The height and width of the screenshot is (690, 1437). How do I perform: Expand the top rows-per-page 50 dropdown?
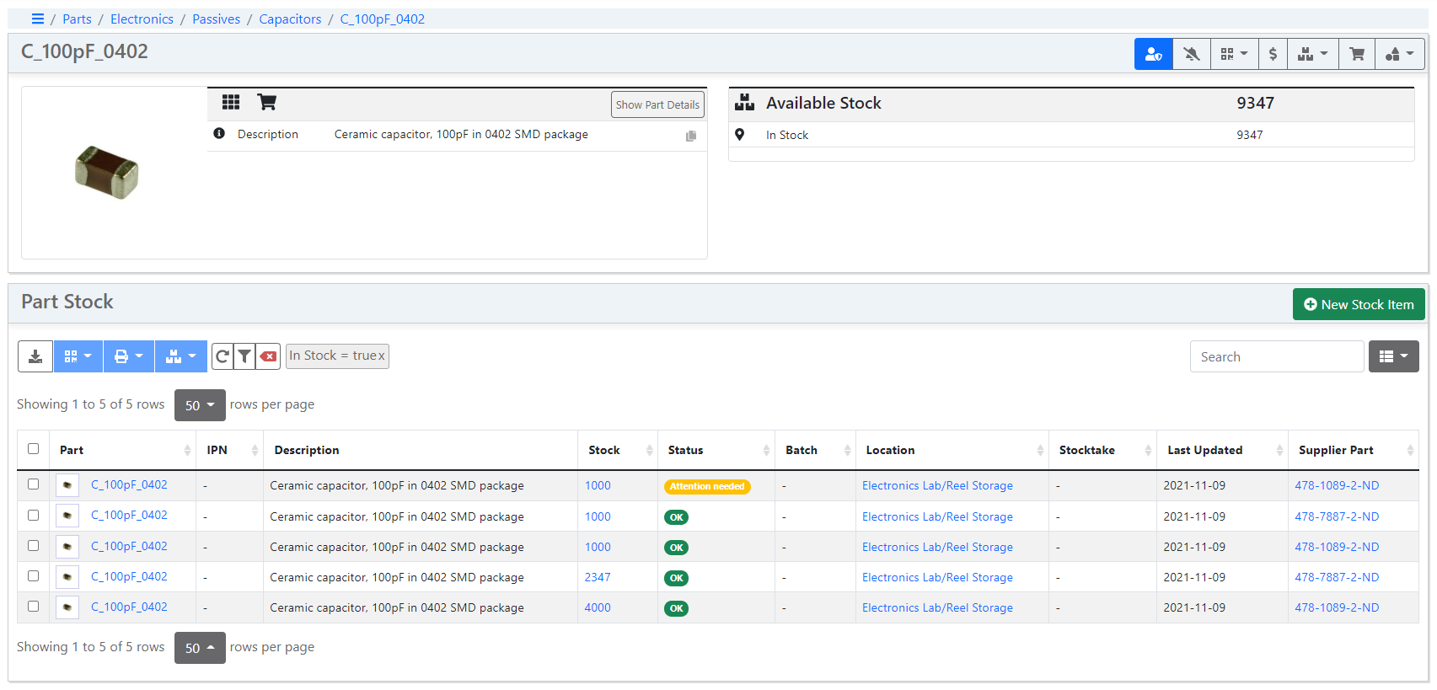[x=200, y=405]
